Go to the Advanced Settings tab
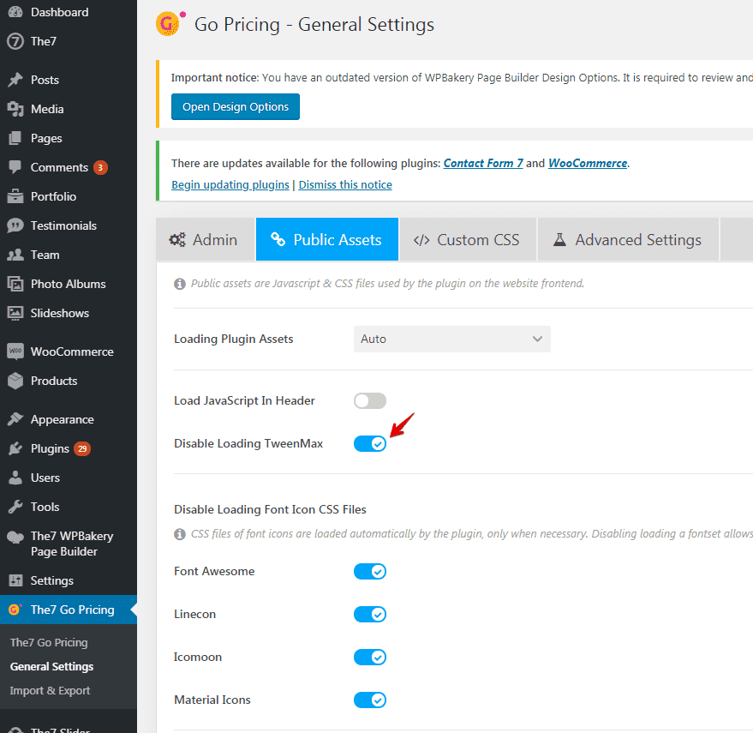753x733 pixels. point(628,239)
